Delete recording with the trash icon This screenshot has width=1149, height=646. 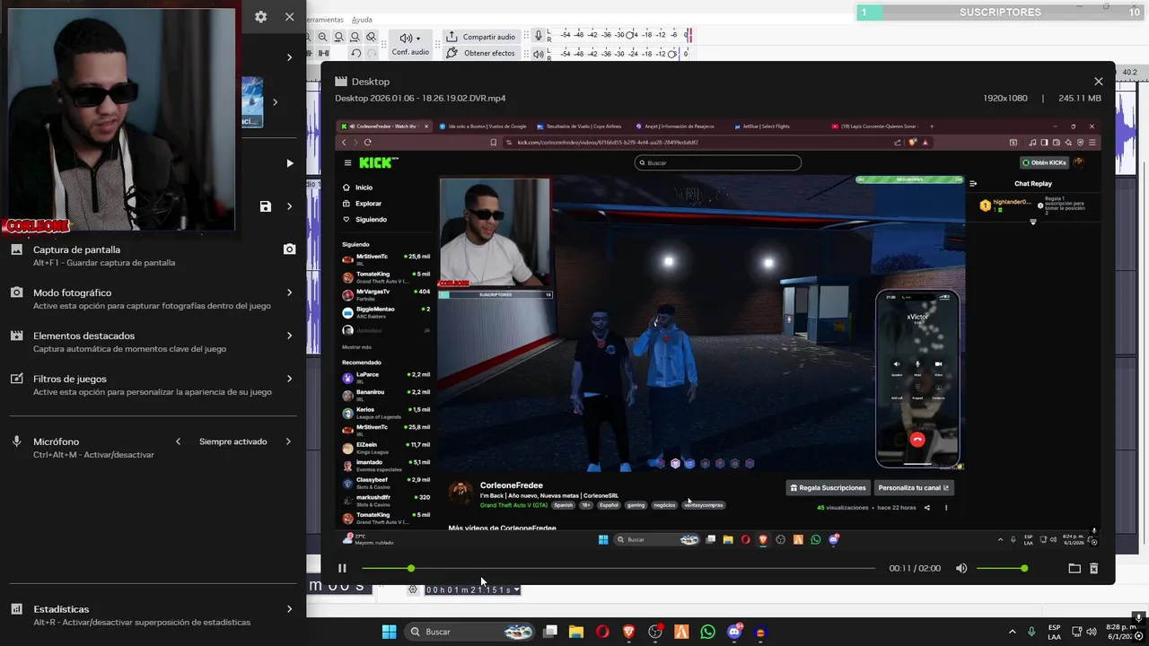[x=1093, y=568]
